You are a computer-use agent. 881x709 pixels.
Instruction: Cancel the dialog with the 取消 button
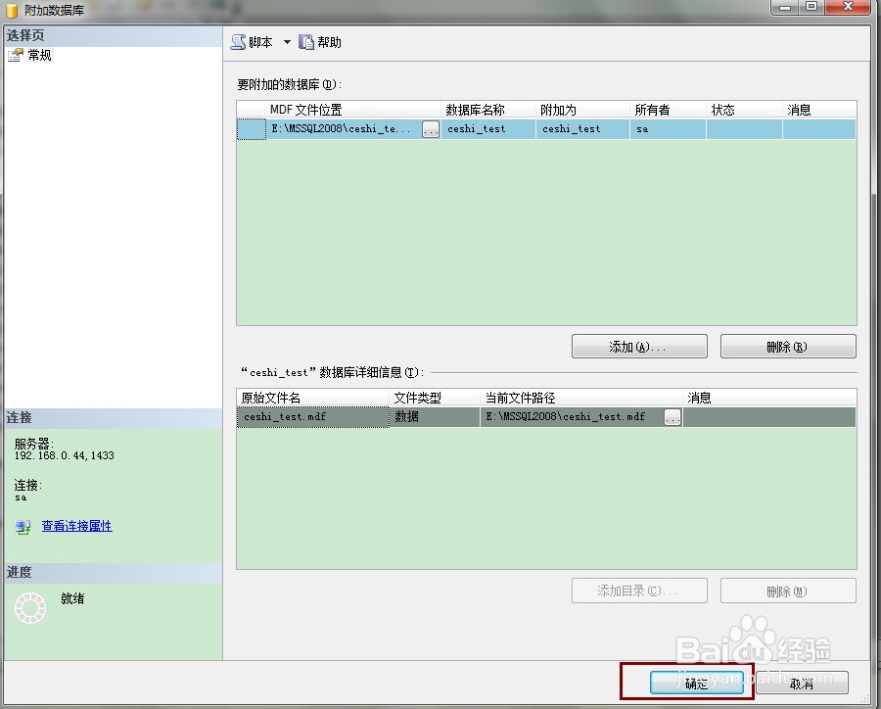click(802, 683)
